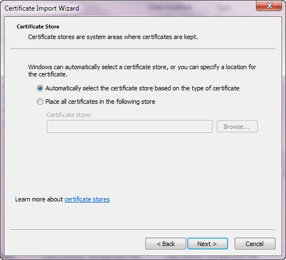Click the 'Certificate store:' field label
The width and height of the screenshot is (286, 260).
[69, 115]
